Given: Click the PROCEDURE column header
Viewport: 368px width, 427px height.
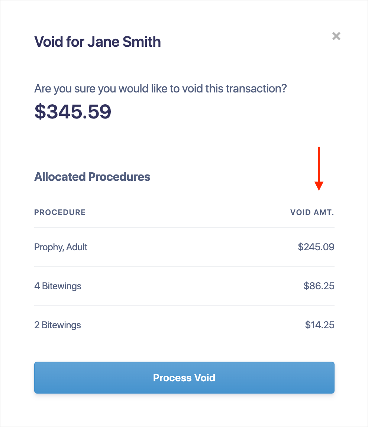Looking at the screenshot, I should [x=60, y=212].
